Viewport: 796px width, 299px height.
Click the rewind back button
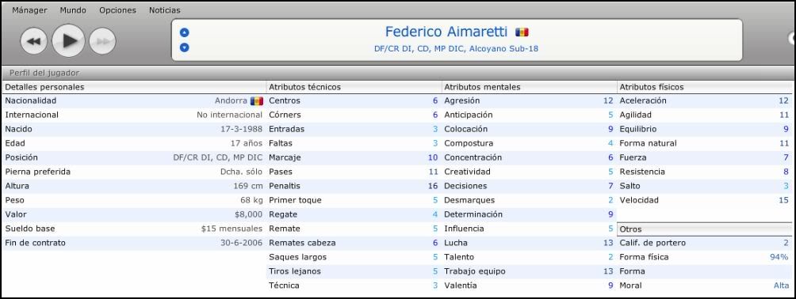tap(33, 41)
